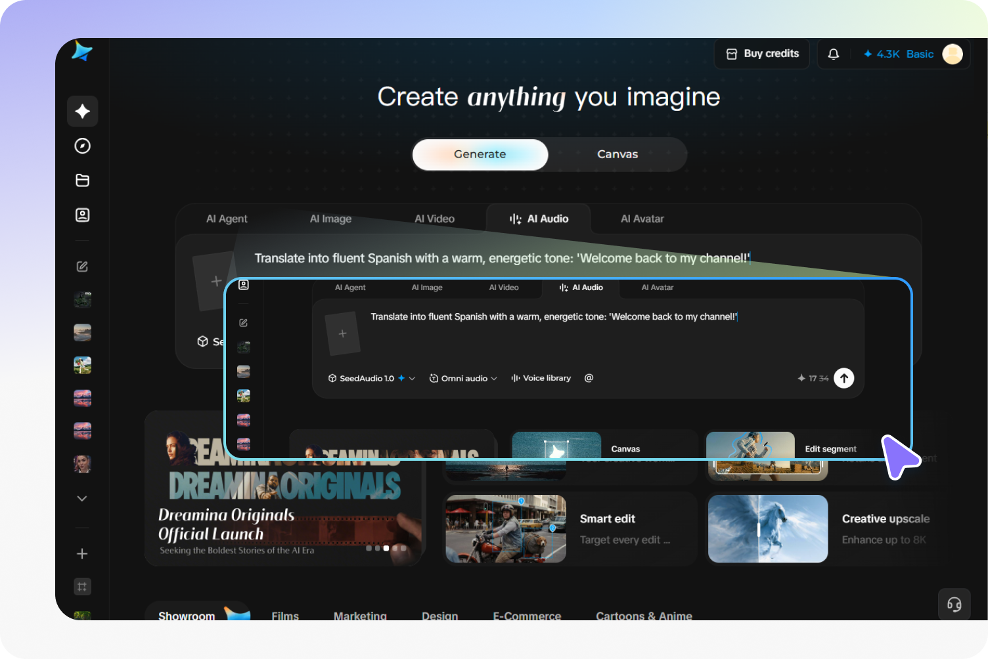Viewport: 988px width, 659px height.
Task: Open the grid frame icon under the sidebar plus
Action: point(82,587)
